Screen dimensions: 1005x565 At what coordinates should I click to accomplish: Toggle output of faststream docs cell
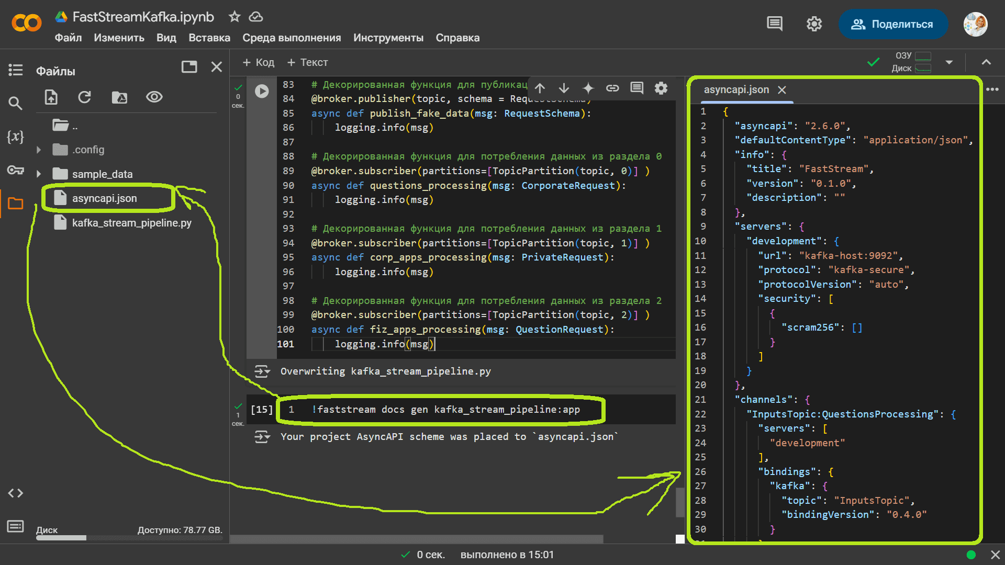[262, 437]
